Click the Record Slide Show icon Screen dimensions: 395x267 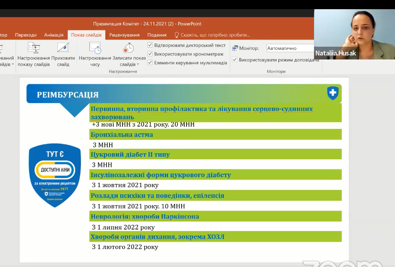pyautogui.click(x=128, y=48)
